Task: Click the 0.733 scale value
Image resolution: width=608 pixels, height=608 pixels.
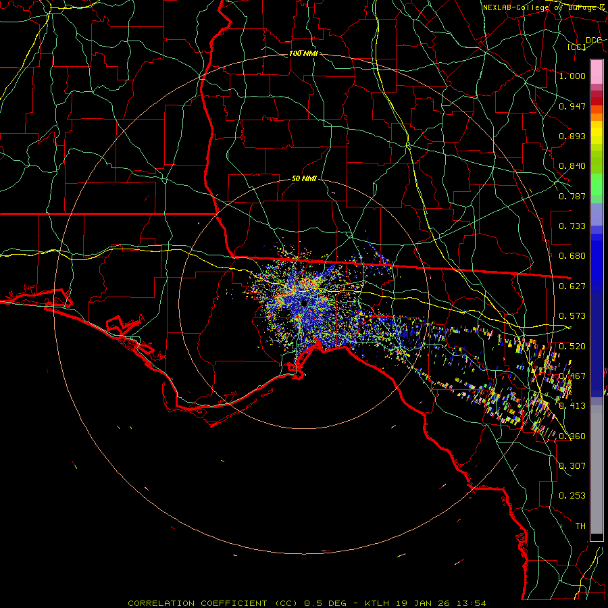Action: [572, 226]
